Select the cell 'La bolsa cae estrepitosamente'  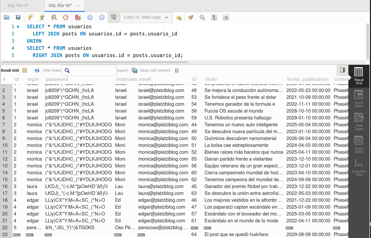click(x=236, y=145)
